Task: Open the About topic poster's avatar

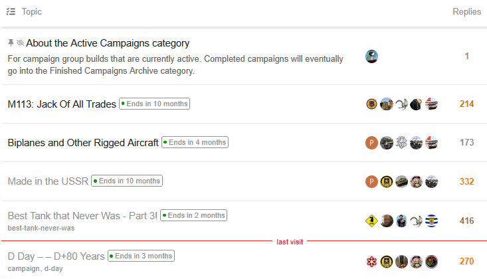Action: click(372, 56)
